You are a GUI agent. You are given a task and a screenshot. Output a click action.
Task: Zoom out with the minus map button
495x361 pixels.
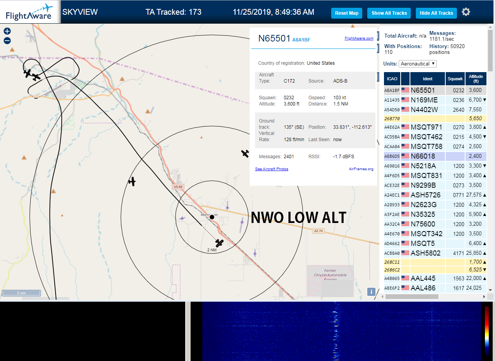[x=7, y=41]
